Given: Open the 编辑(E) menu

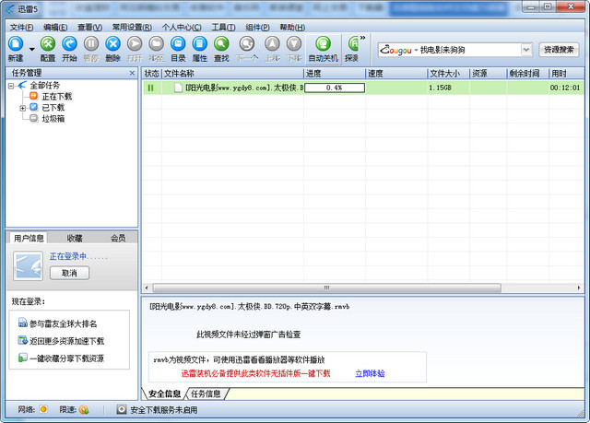Looking at the screenshot, I should [x=55, y=27].
